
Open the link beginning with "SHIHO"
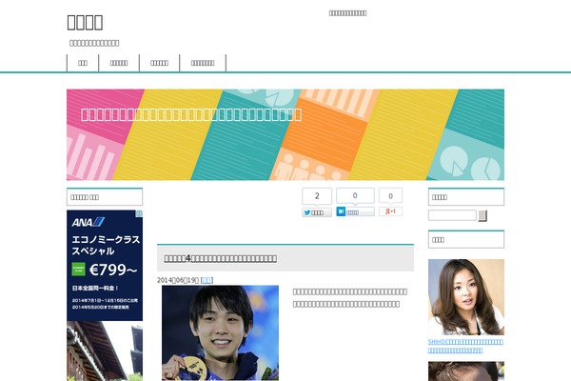tap(465, 346)
